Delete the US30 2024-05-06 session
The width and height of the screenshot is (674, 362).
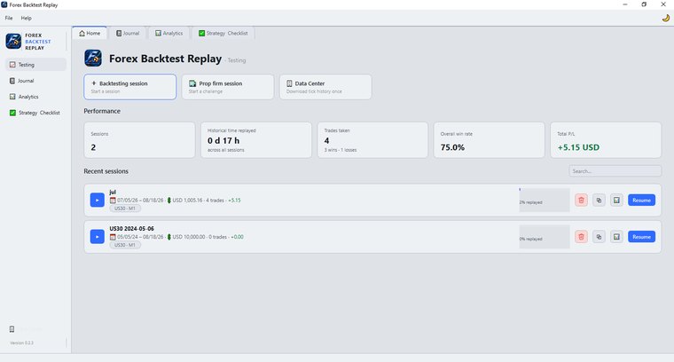[x=581, y=237]
